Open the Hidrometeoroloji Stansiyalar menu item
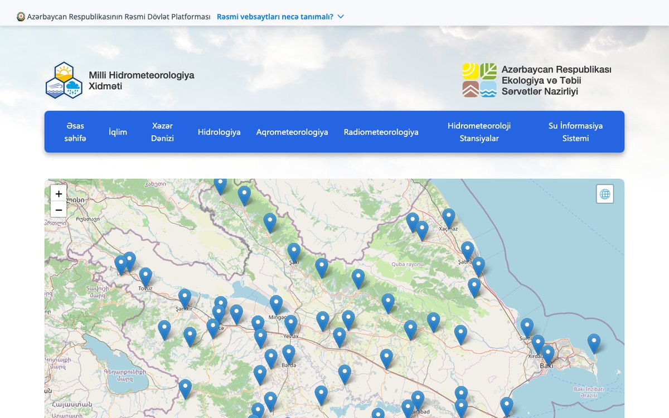 479,132
